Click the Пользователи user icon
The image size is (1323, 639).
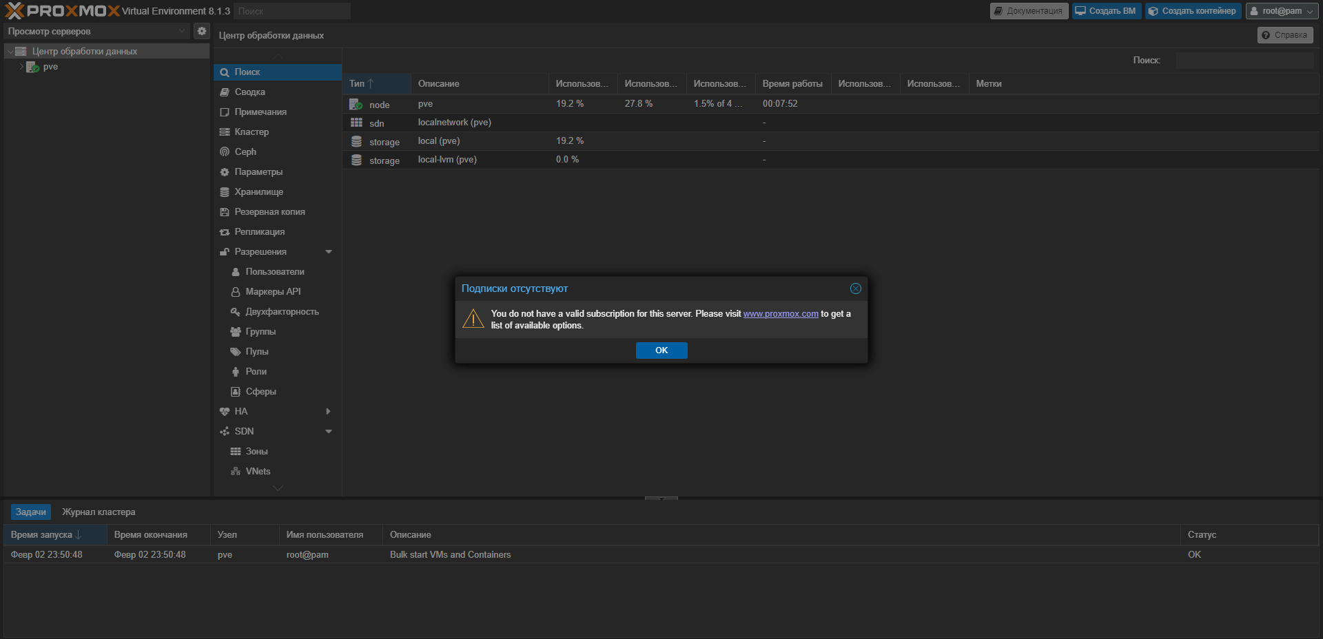(236, 272)
